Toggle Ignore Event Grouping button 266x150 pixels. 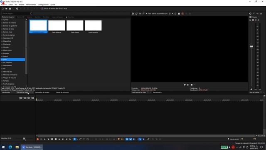[144, 139]
